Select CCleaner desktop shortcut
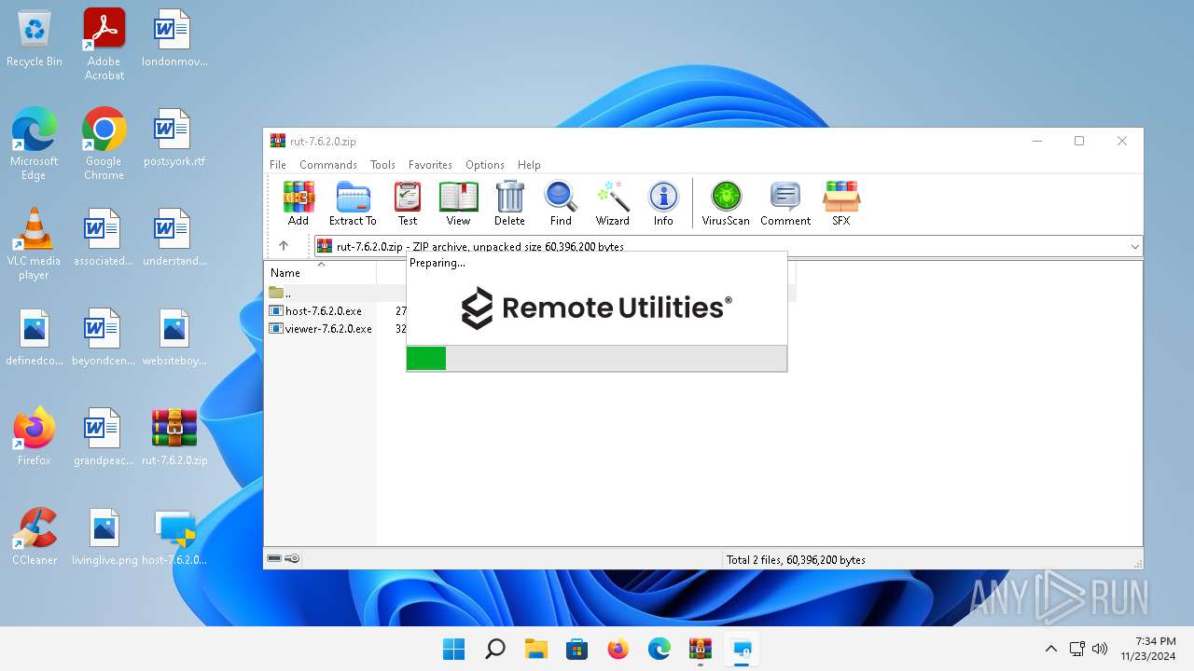The height and width of the screenshot is (671, 1194). (x=35, y=536)
